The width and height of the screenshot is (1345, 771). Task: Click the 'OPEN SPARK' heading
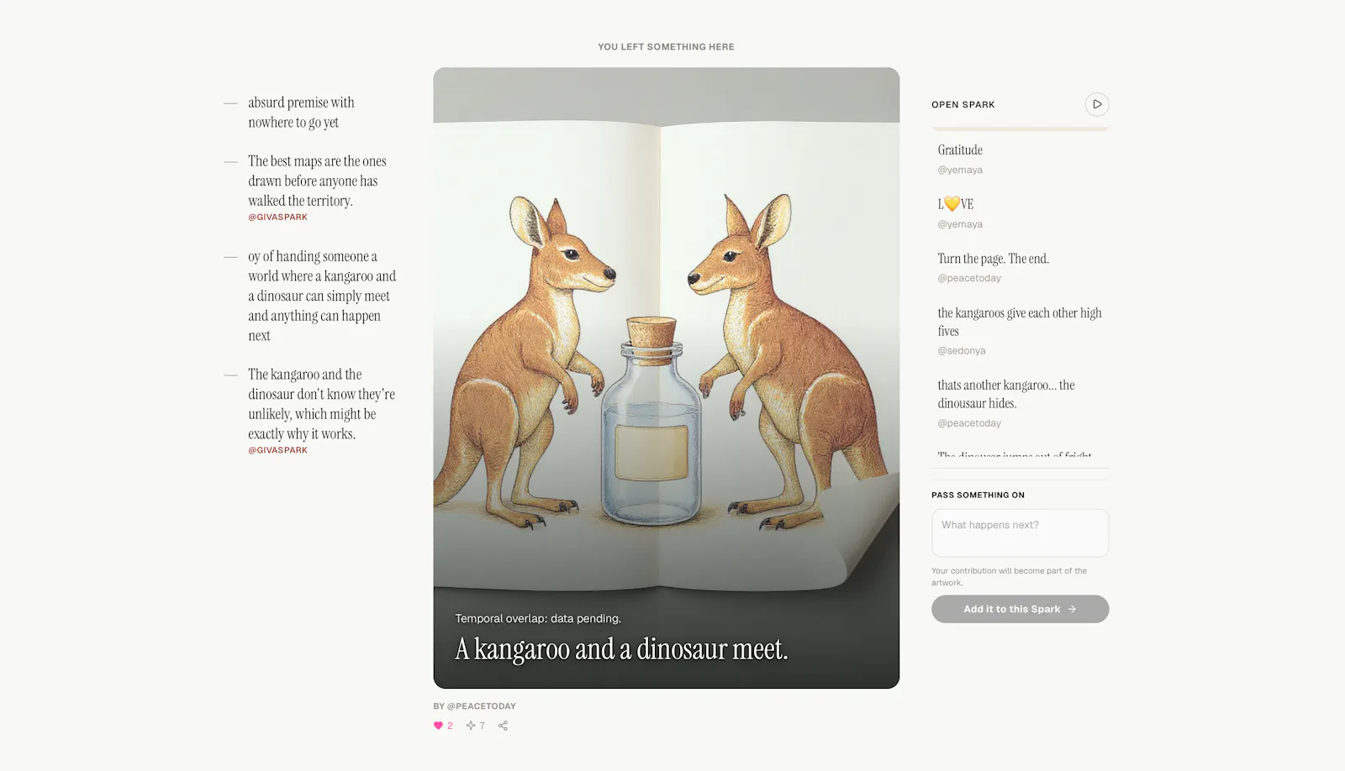pyautogui.click(x=963, y=105)
